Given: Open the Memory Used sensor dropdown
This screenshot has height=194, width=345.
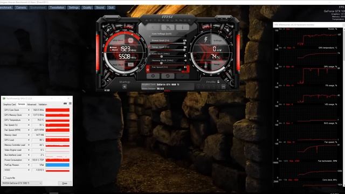Looking at the screenshot, I should pyautogui.click(x=29, y=135).
